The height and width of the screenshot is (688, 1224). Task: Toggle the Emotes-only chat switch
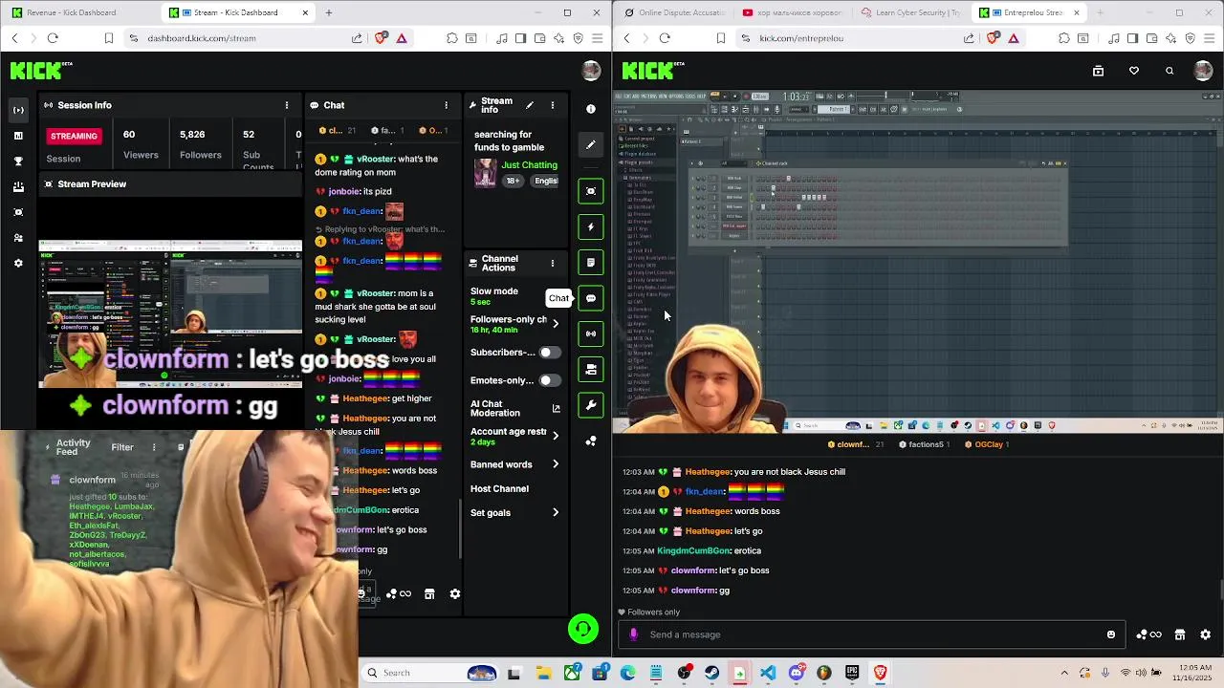coord(549,380)
